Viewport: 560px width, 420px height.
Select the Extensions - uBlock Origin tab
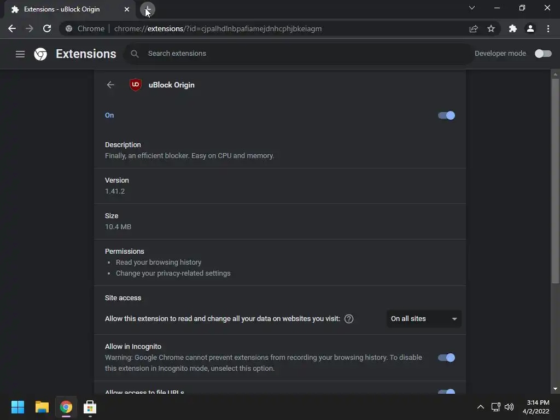[x=70, y=9]
